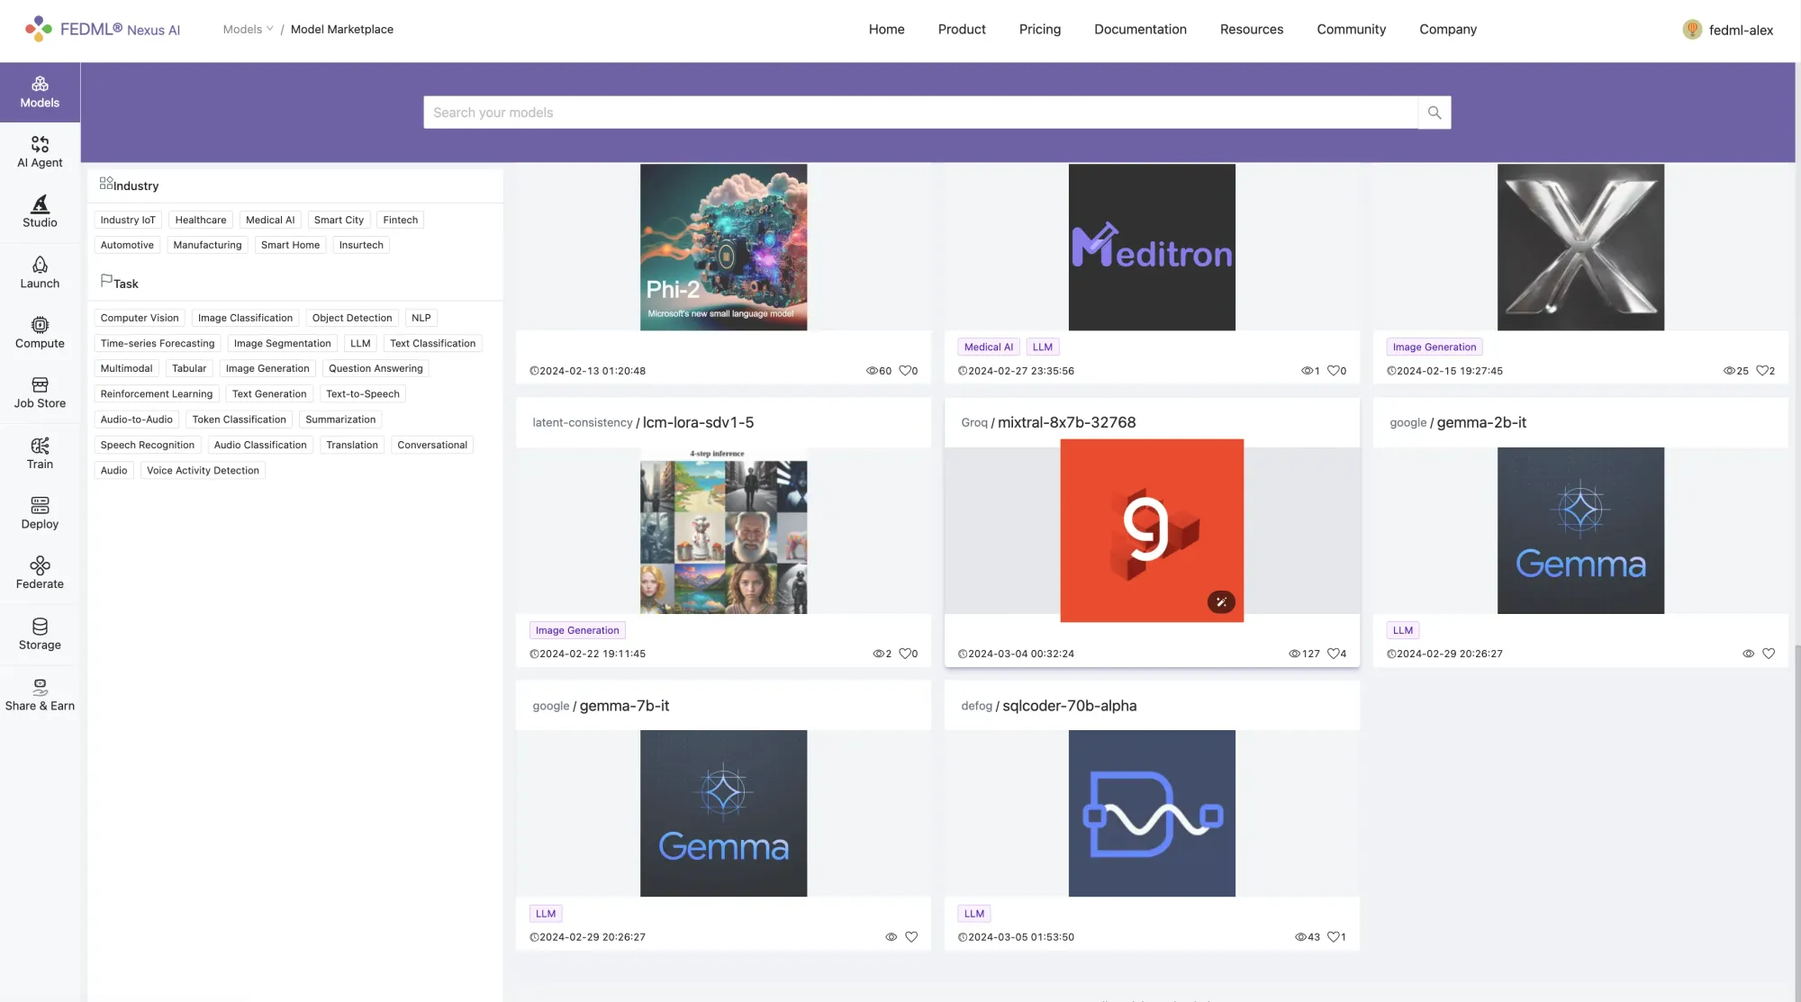Like the sqlcoder-70b-alpha model with the heart icon
The image size is (1801, 1002).
pos(1334,937)
